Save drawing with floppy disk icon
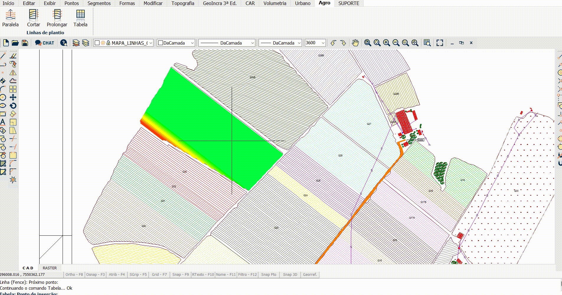 [x=25, y=43]
